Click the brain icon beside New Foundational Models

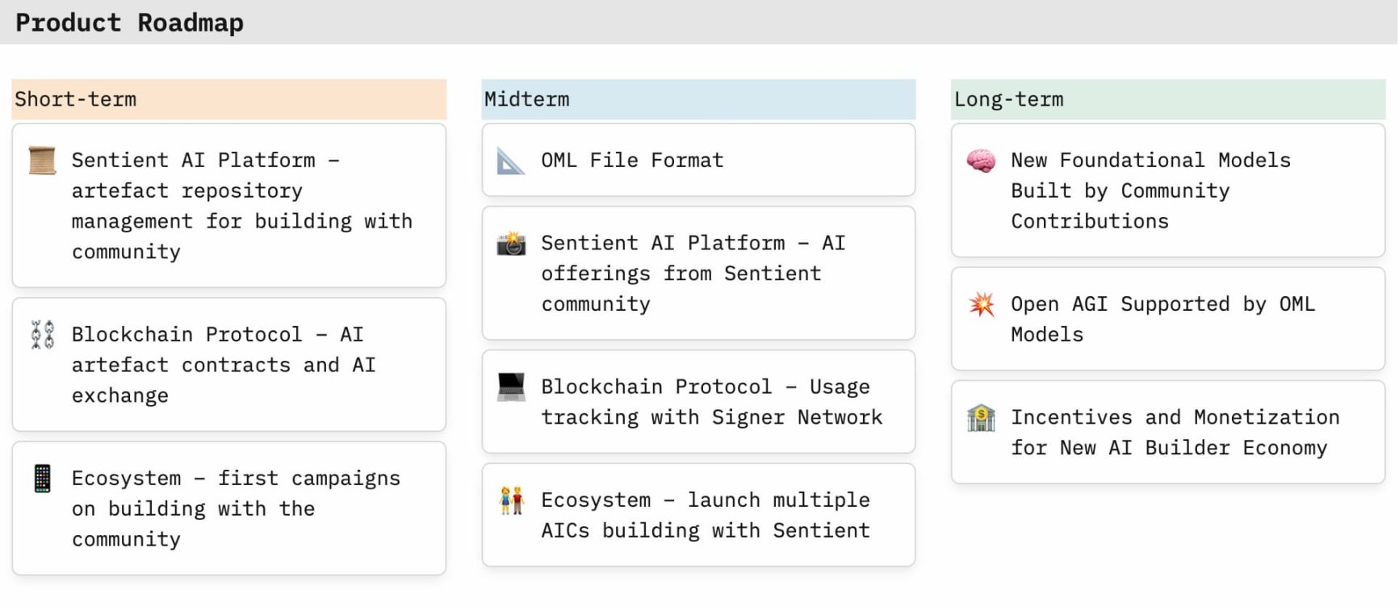coord(981,161)
